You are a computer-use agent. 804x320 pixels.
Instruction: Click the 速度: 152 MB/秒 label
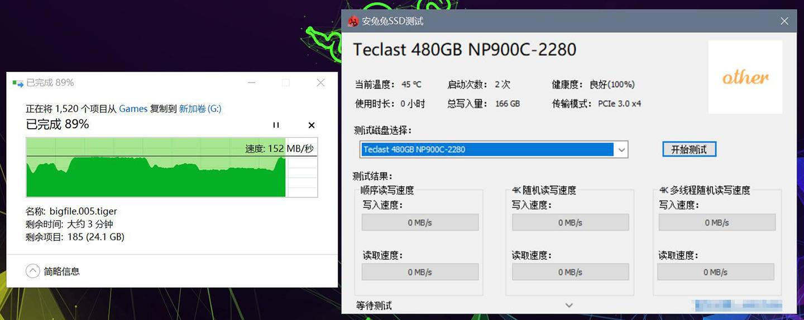[x=279, y=149]
